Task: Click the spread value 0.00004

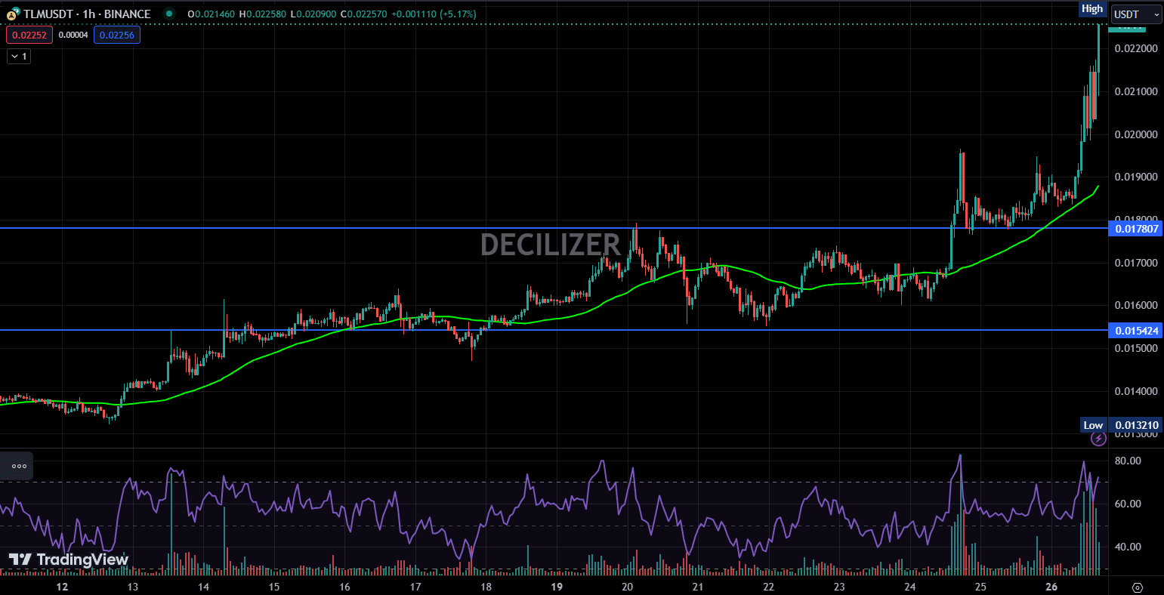Action: (73, 35)
